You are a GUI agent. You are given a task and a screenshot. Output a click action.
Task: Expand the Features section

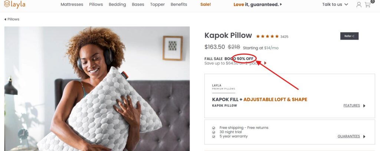click(354, 105)
